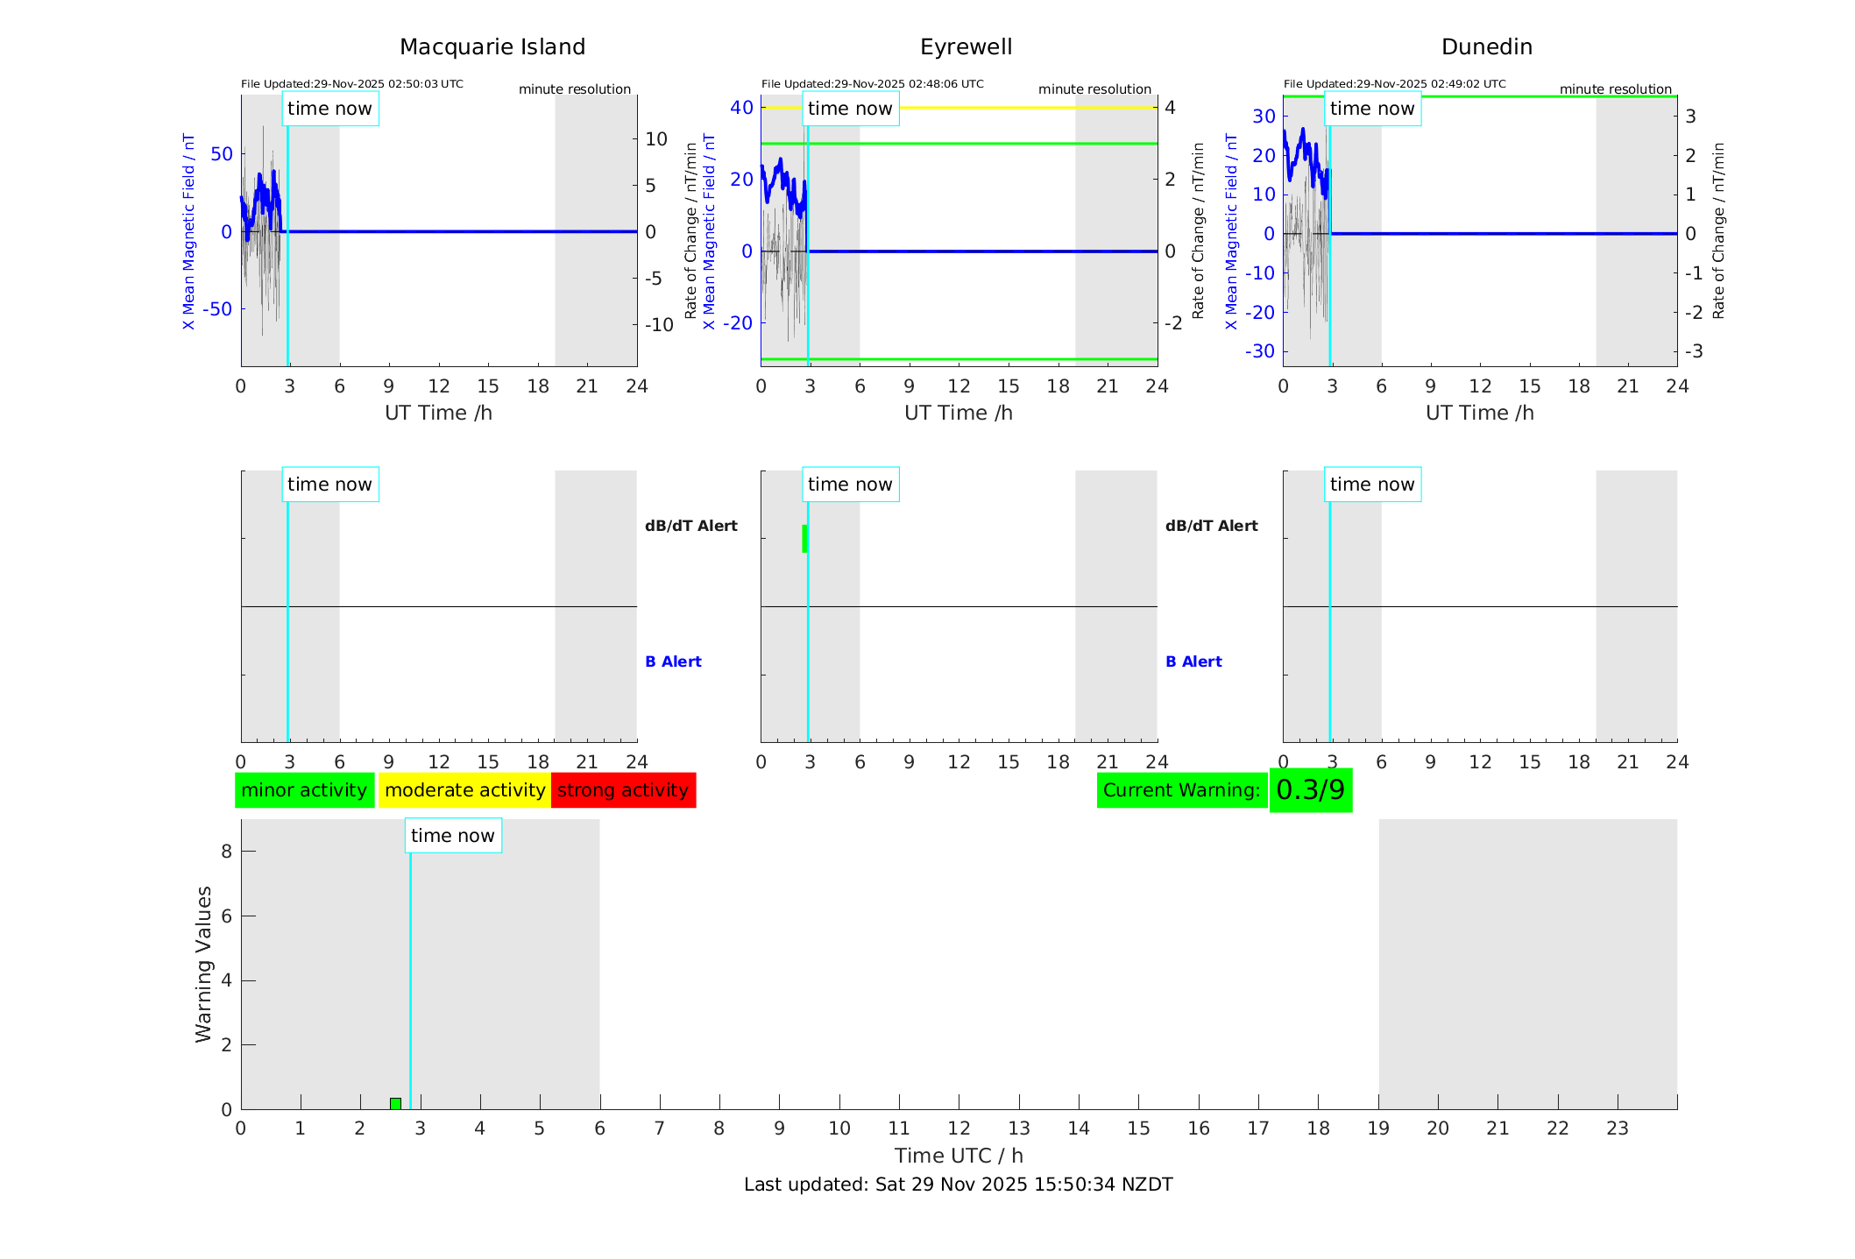Viewport: 1855px width, 1259px height.
Task: Click time now label in Macquarie Island magnetic plot
Action: coord(330,109)
